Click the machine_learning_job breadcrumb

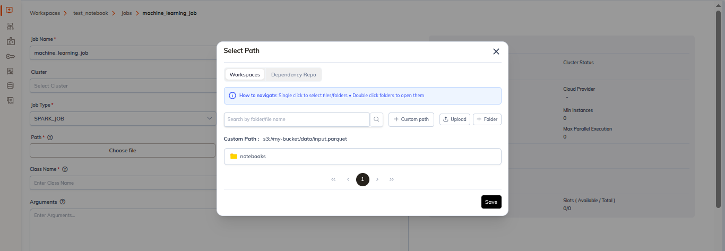coord(169,13)
